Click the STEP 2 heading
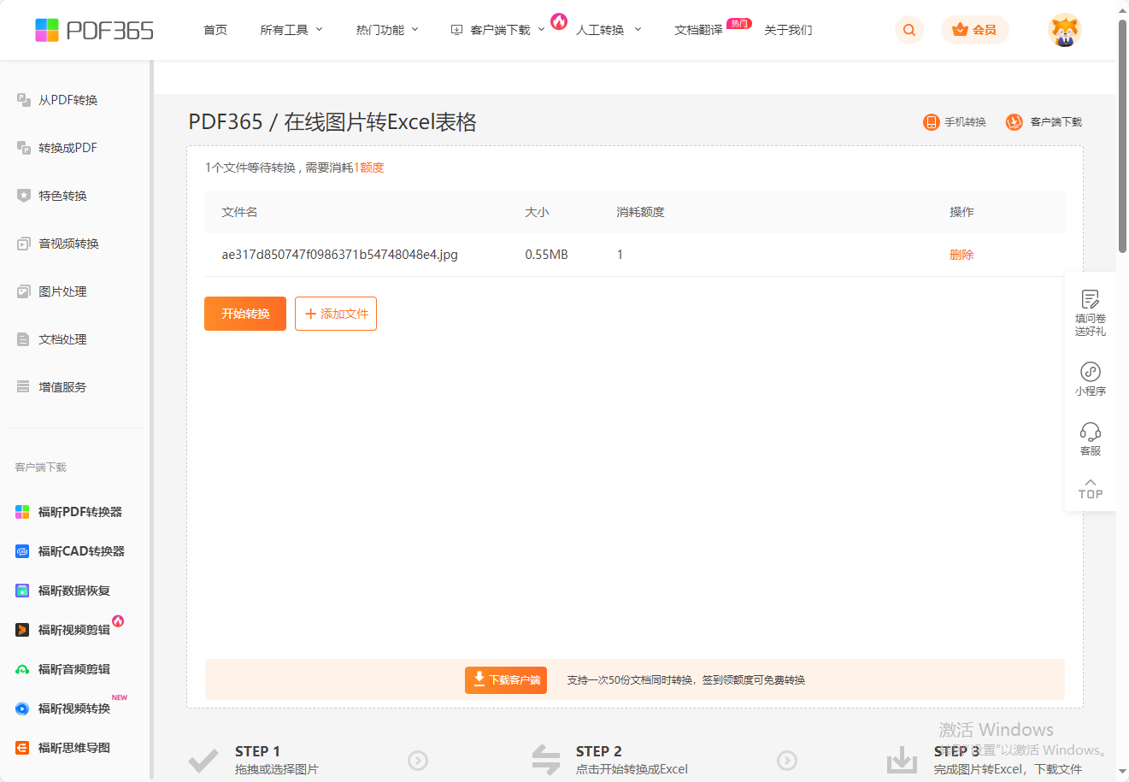This screenshot has width=1129, height=782. click(x=598, y=751)
